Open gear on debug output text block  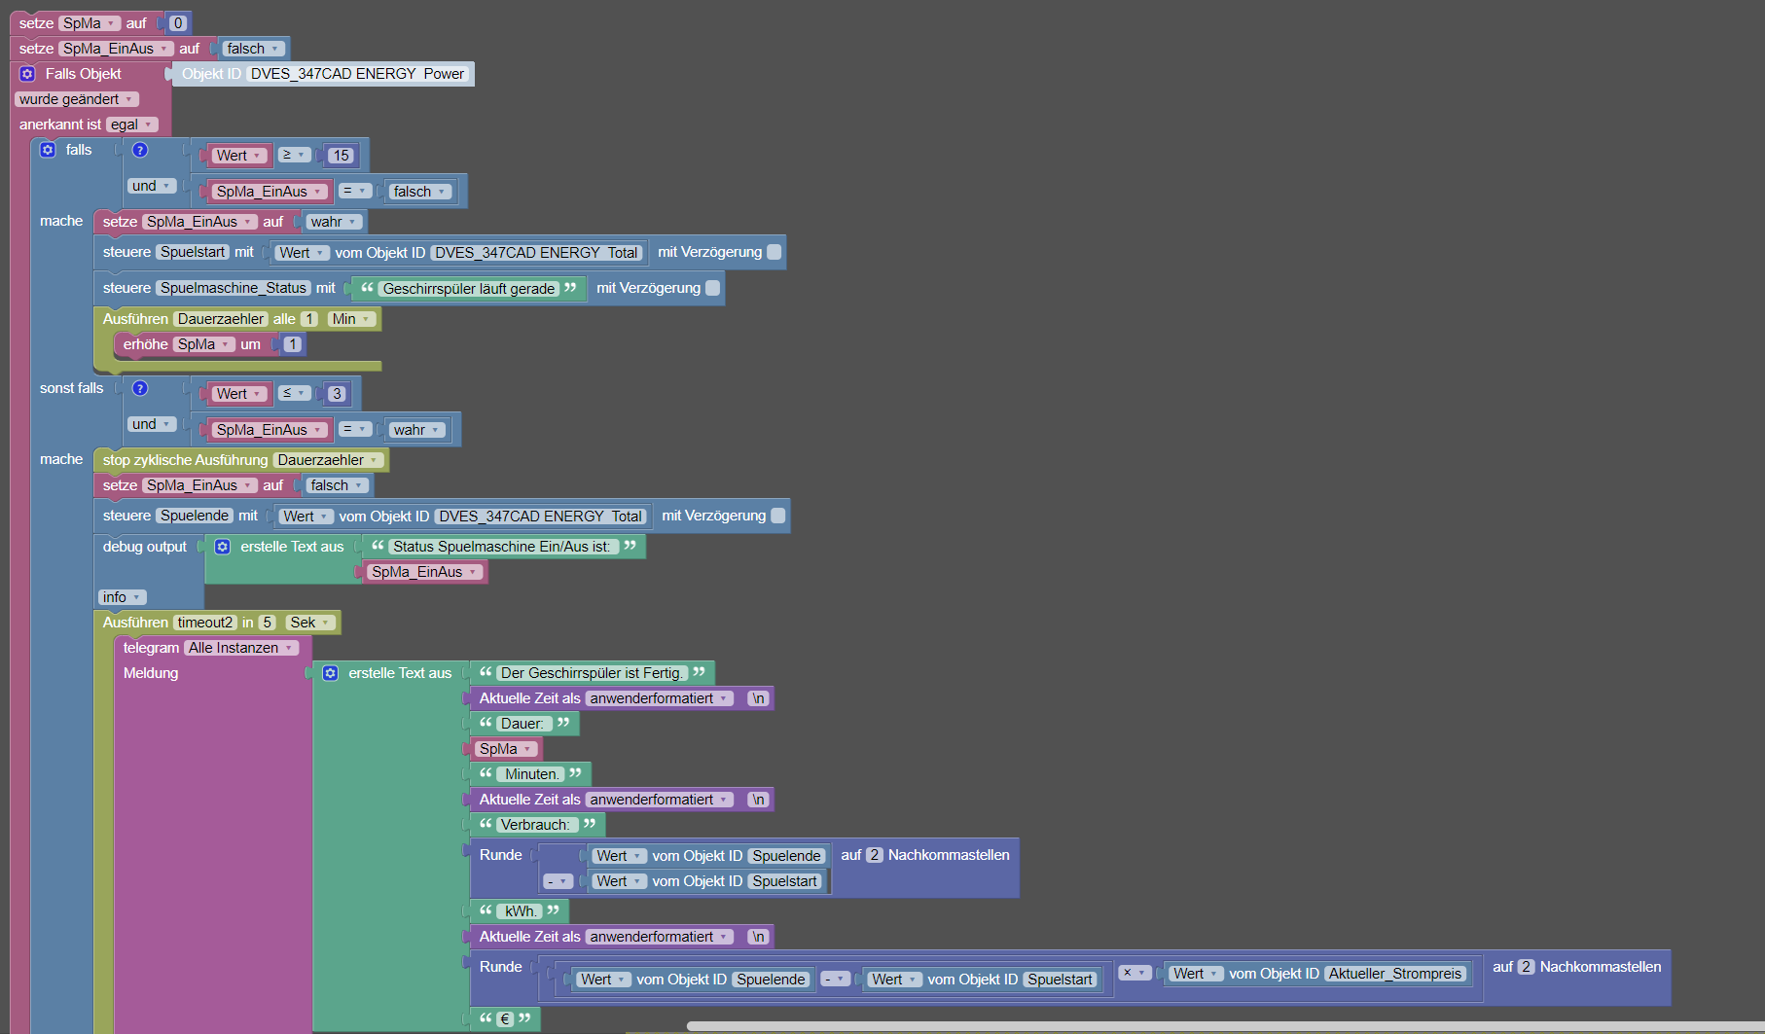click(x=223, y=547)
